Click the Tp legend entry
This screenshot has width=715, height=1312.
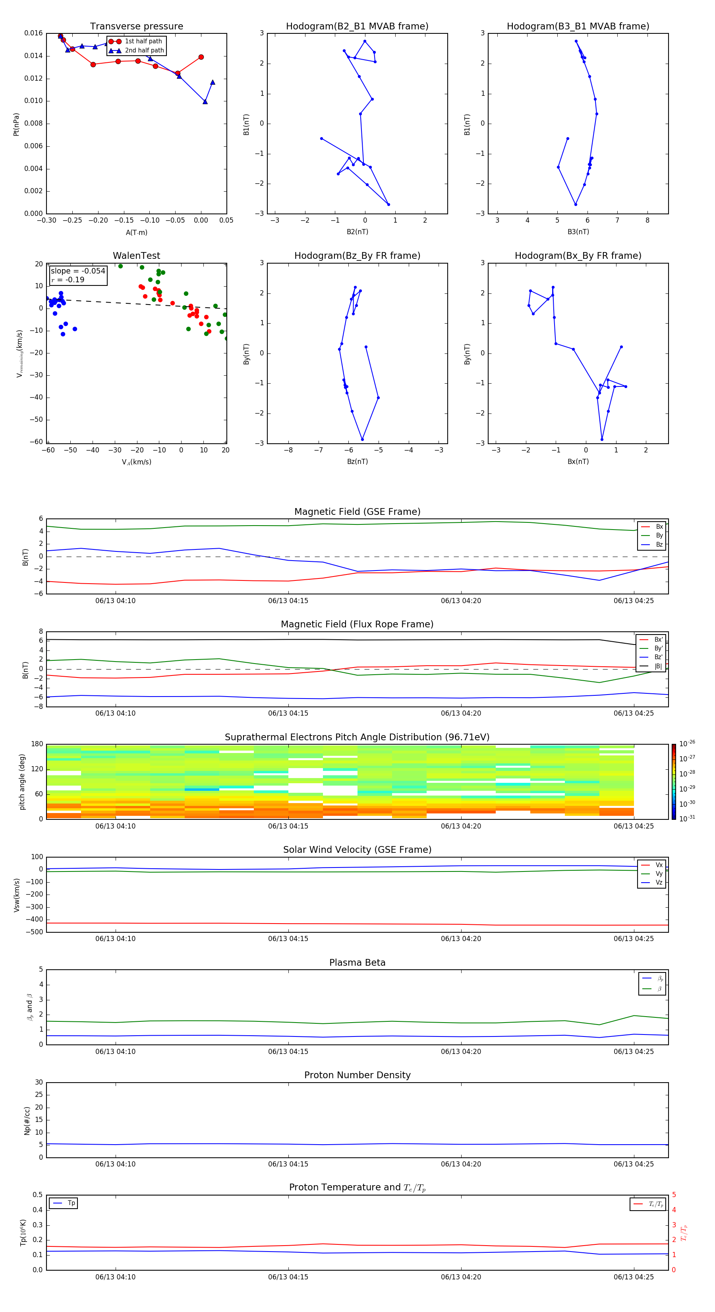pos(64,1203)
